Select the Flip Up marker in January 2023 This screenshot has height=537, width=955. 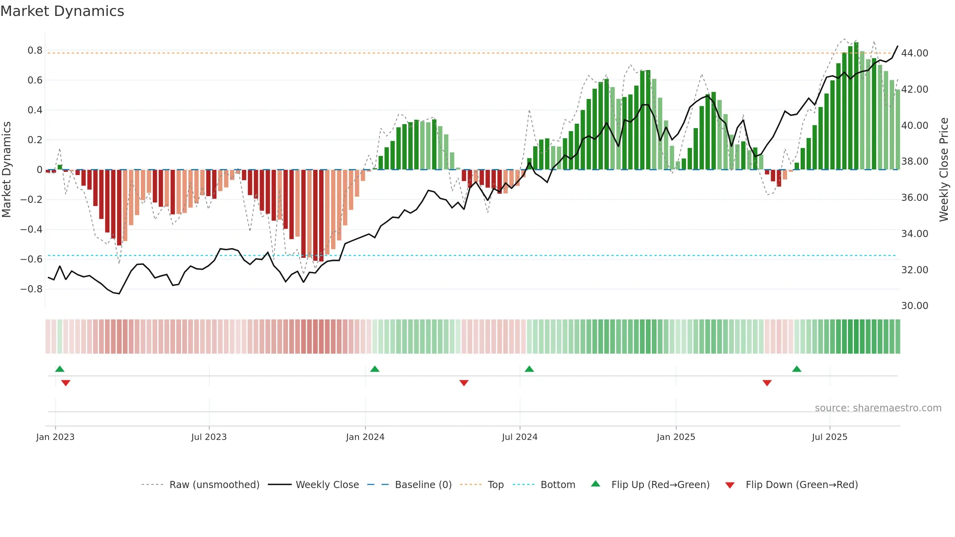[x=60, y=369]
